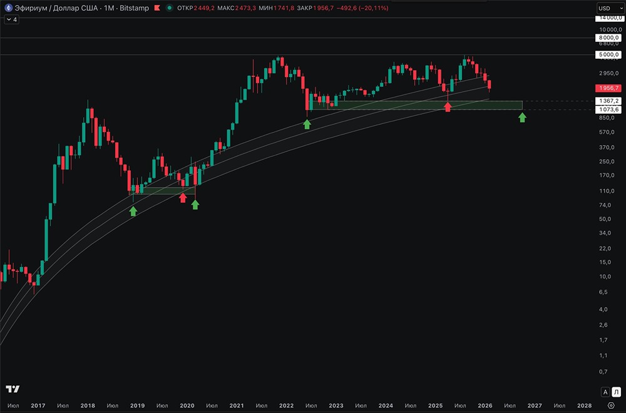Image resolution: width=626 pixels, height=413 pixels.
Task: Open chart settings via the hexagon gear icon
Action: coord(611,405)
